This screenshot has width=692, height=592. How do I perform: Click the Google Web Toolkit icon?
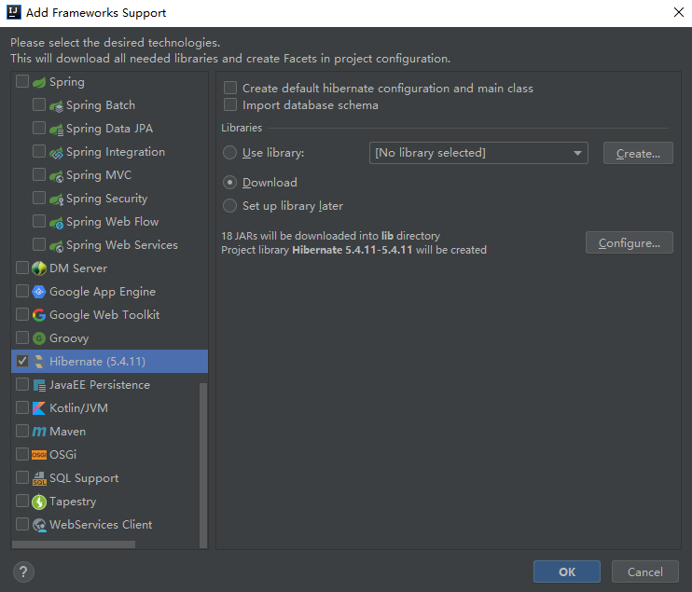coord(39,315)
